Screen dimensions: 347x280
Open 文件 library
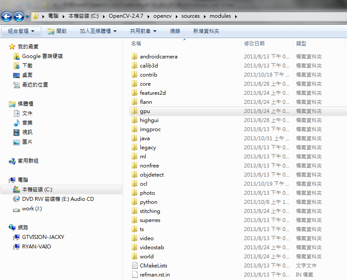(x=23, y=113)
